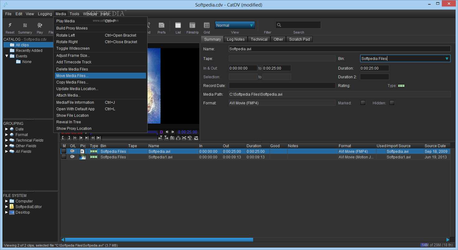The height and width of the screenshot is (250, 458).
Task: Expand the All Fields grouping
Action: (7, 151)
